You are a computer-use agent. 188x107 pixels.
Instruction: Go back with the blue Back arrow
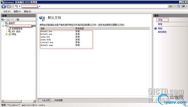(x=4, y=7)
